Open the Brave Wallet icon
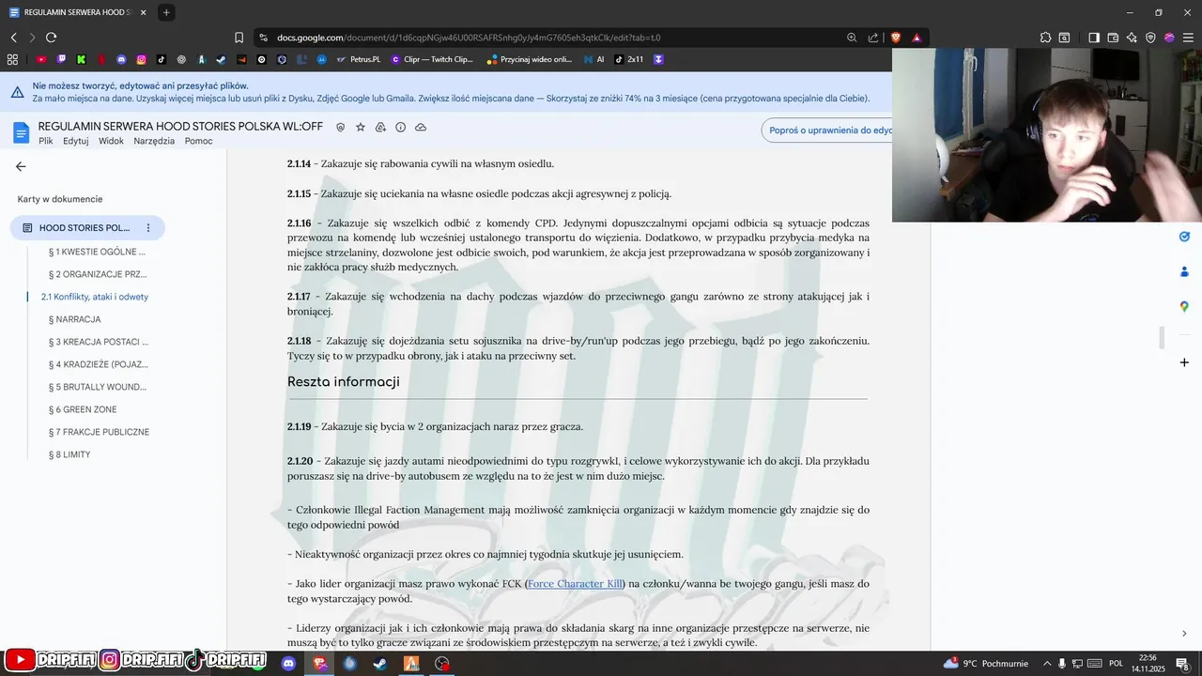This screenshot has height=676, width=1202. click(1113, 38)
